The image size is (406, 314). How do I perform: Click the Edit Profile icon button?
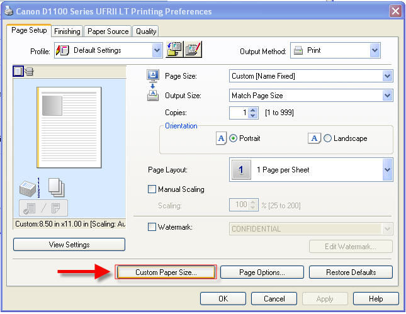point(193,50)
